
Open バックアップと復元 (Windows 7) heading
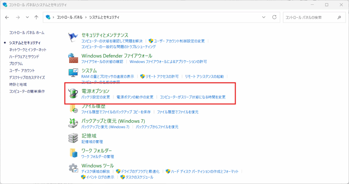pos(113,121)
